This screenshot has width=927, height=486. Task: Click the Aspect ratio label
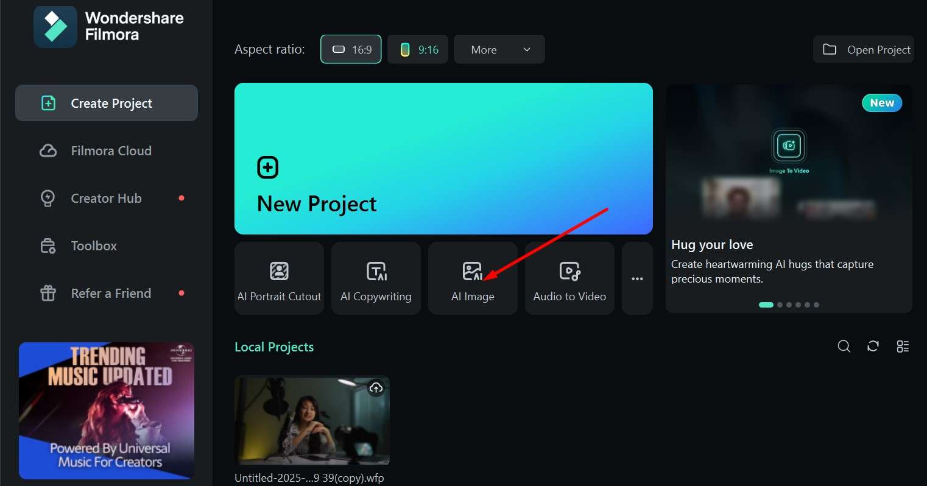[x=270, y=49]
